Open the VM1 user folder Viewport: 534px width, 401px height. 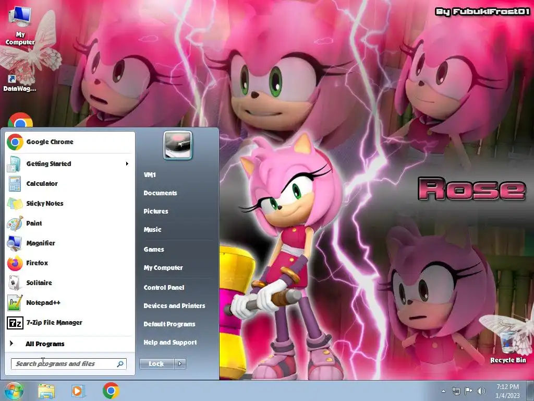(150, 174)
